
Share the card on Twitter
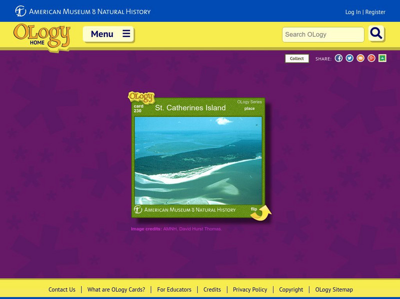pos(350,57)
